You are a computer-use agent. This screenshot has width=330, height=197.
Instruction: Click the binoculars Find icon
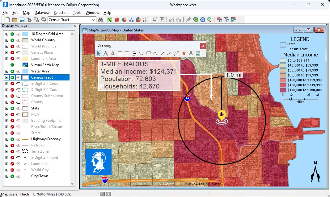tap(100, 20)
